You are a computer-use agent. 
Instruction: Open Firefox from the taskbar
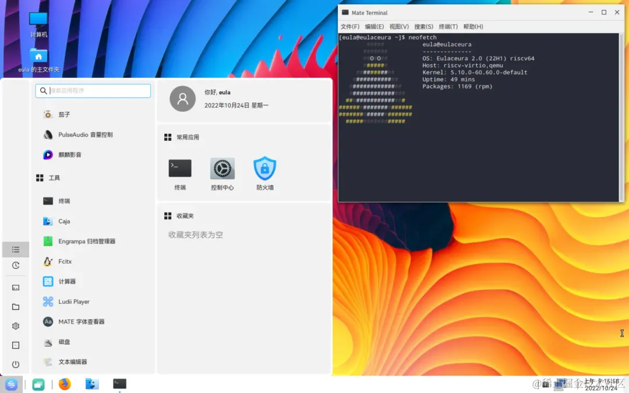pos(65,384)
